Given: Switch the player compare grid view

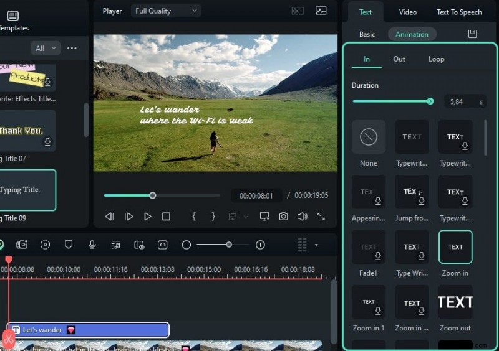Looking at the screenshot, I should tap(298, 11).
